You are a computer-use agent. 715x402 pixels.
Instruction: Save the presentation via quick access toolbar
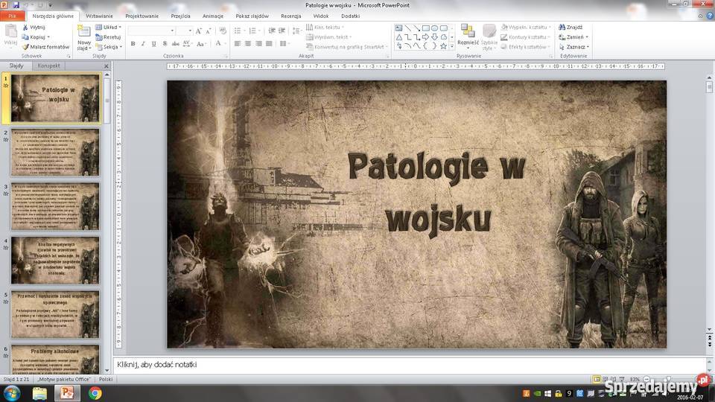pyautogui.click(x=16, y=5)
